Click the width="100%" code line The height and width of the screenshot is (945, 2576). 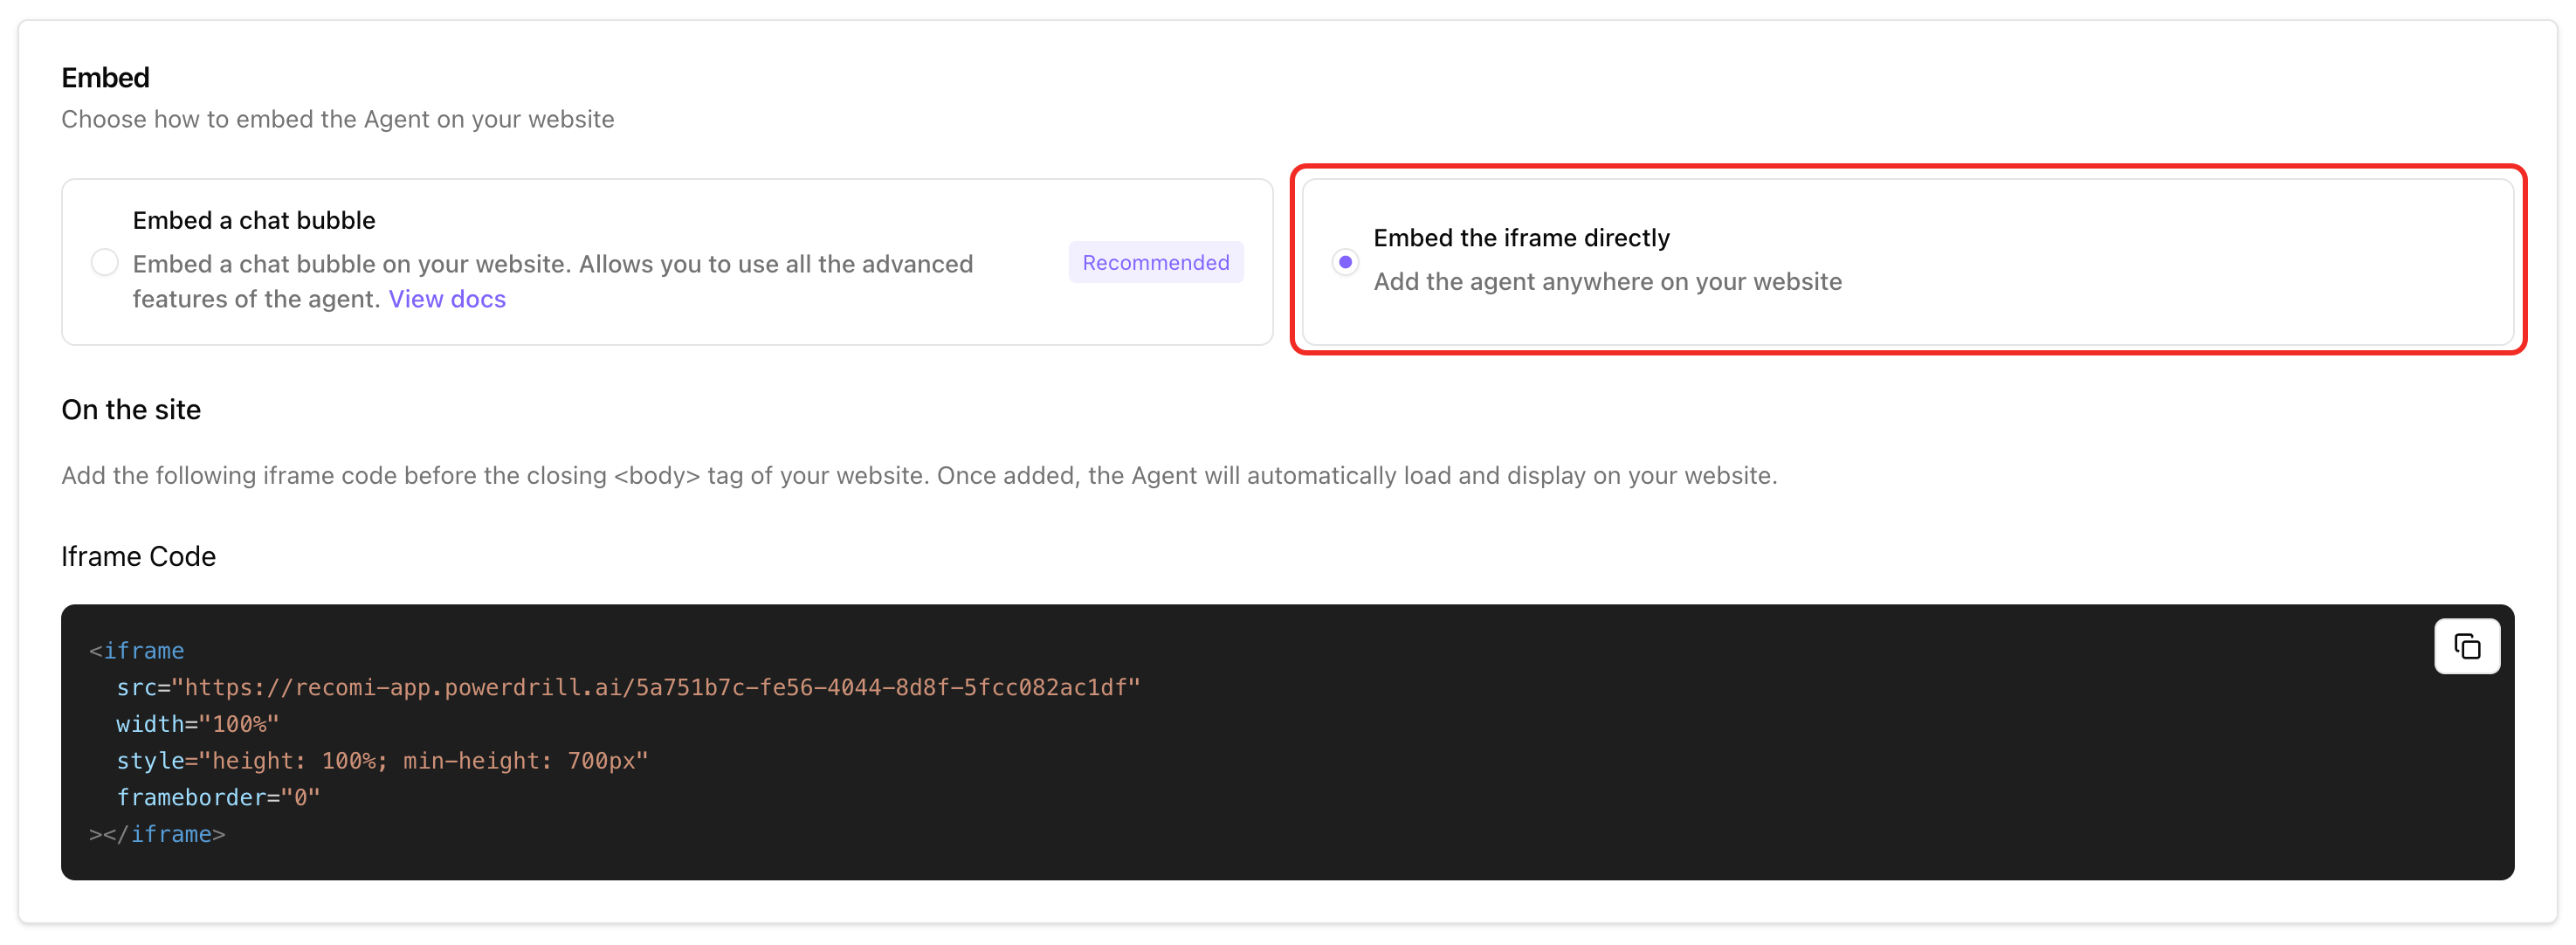pyautogui.click(x=197, y=724)
